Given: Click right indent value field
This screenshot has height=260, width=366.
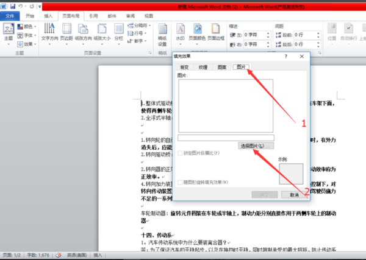Looking at the screenshot, I should (x=254, y=44).
